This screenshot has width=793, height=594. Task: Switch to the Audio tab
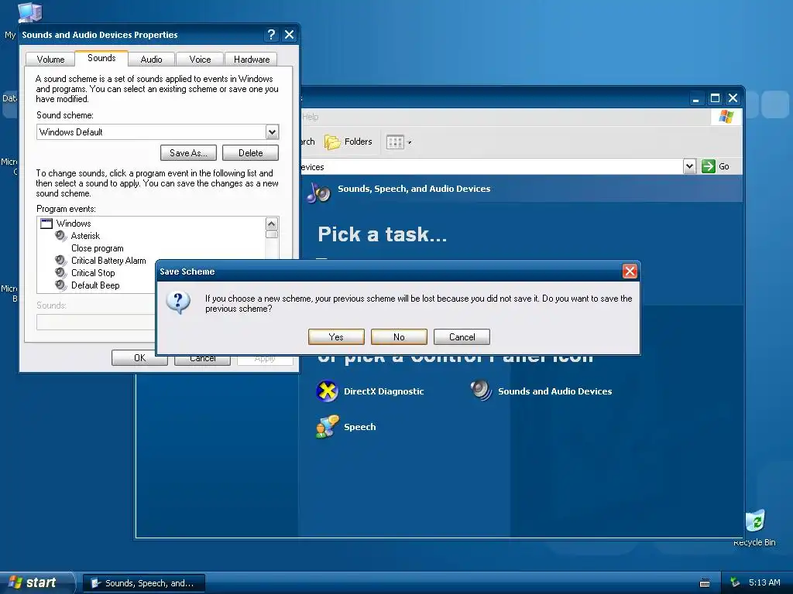pyautogui.click(x=151, y=60)
